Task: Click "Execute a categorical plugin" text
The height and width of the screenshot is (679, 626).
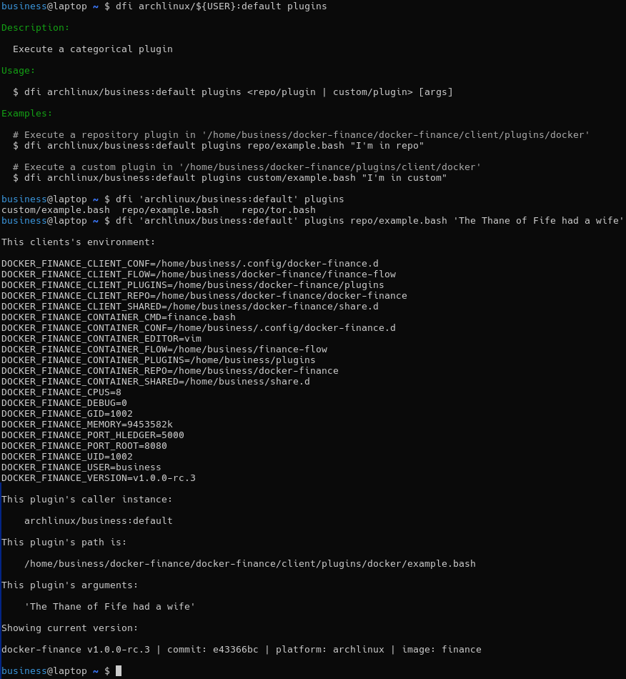Action: click(x=93, y=49)
